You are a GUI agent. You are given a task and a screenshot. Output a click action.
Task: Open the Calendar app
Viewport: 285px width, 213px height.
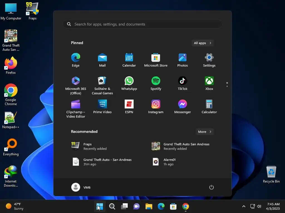129,60
